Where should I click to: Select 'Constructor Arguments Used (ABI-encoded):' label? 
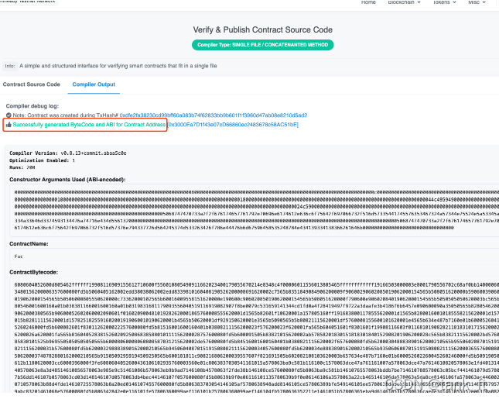(67, 180)
